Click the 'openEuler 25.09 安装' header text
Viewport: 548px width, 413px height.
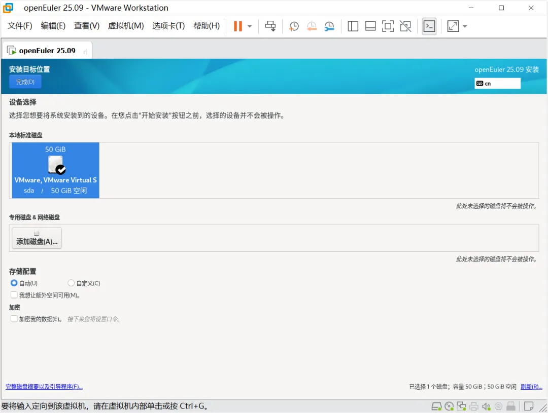point(506,69)
